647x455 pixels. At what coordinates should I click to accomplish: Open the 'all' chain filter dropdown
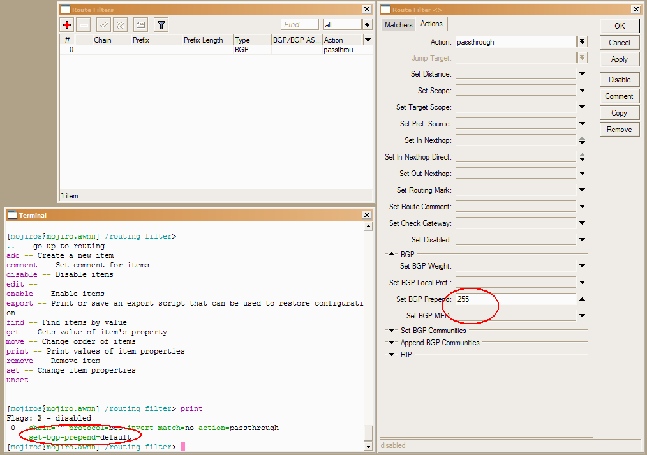[x=368, y=25]
